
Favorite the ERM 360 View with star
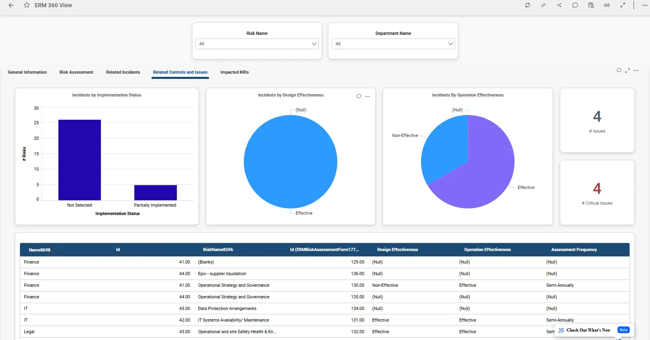[26, 5]
